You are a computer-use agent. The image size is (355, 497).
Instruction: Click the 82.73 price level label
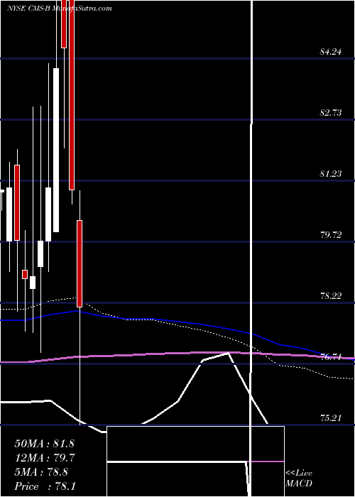tap(331, 112)
